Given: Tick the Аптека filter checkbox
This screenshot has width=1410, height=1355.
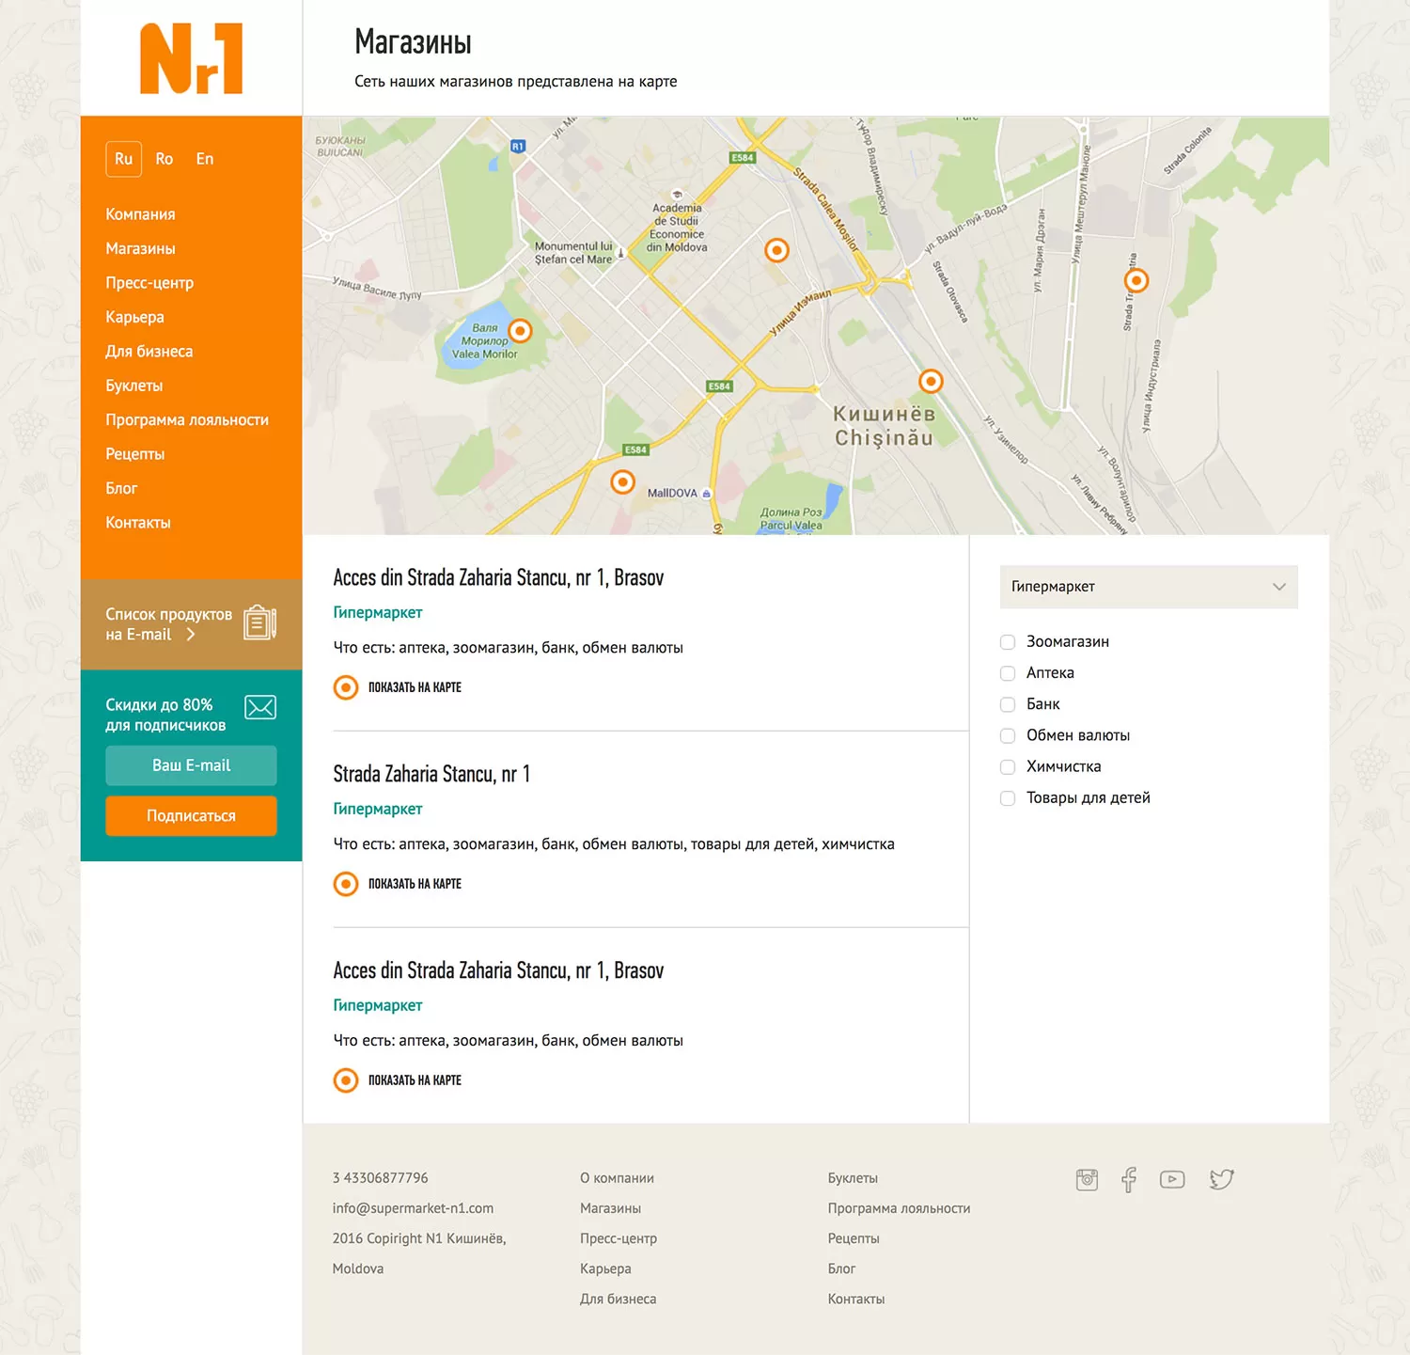Looking at the screenshot, I should 1008,673.
